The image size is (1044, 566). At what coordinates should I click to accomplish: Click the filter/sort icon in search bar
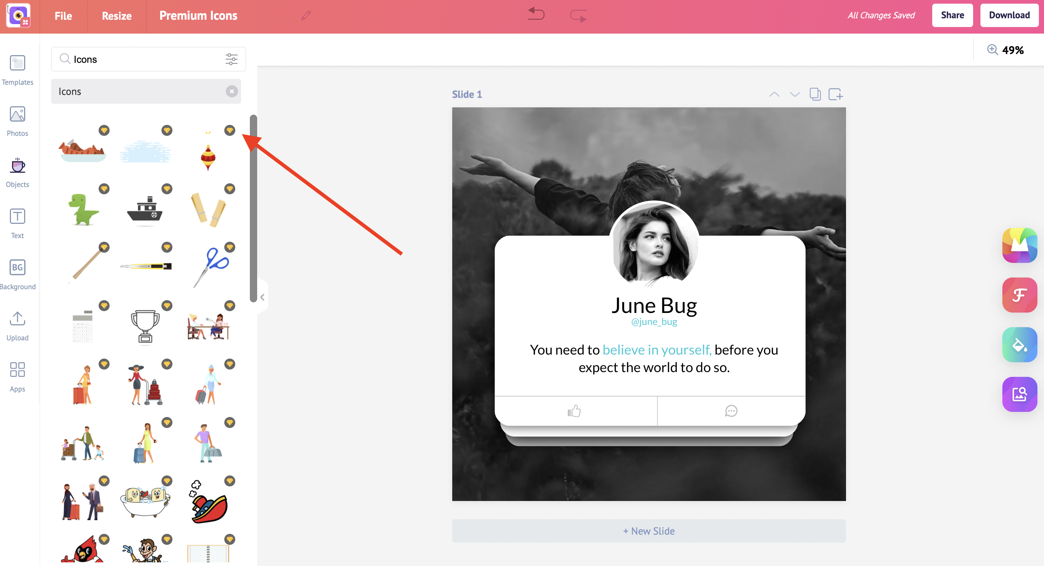pyautogui.click(x=232, y=59)
